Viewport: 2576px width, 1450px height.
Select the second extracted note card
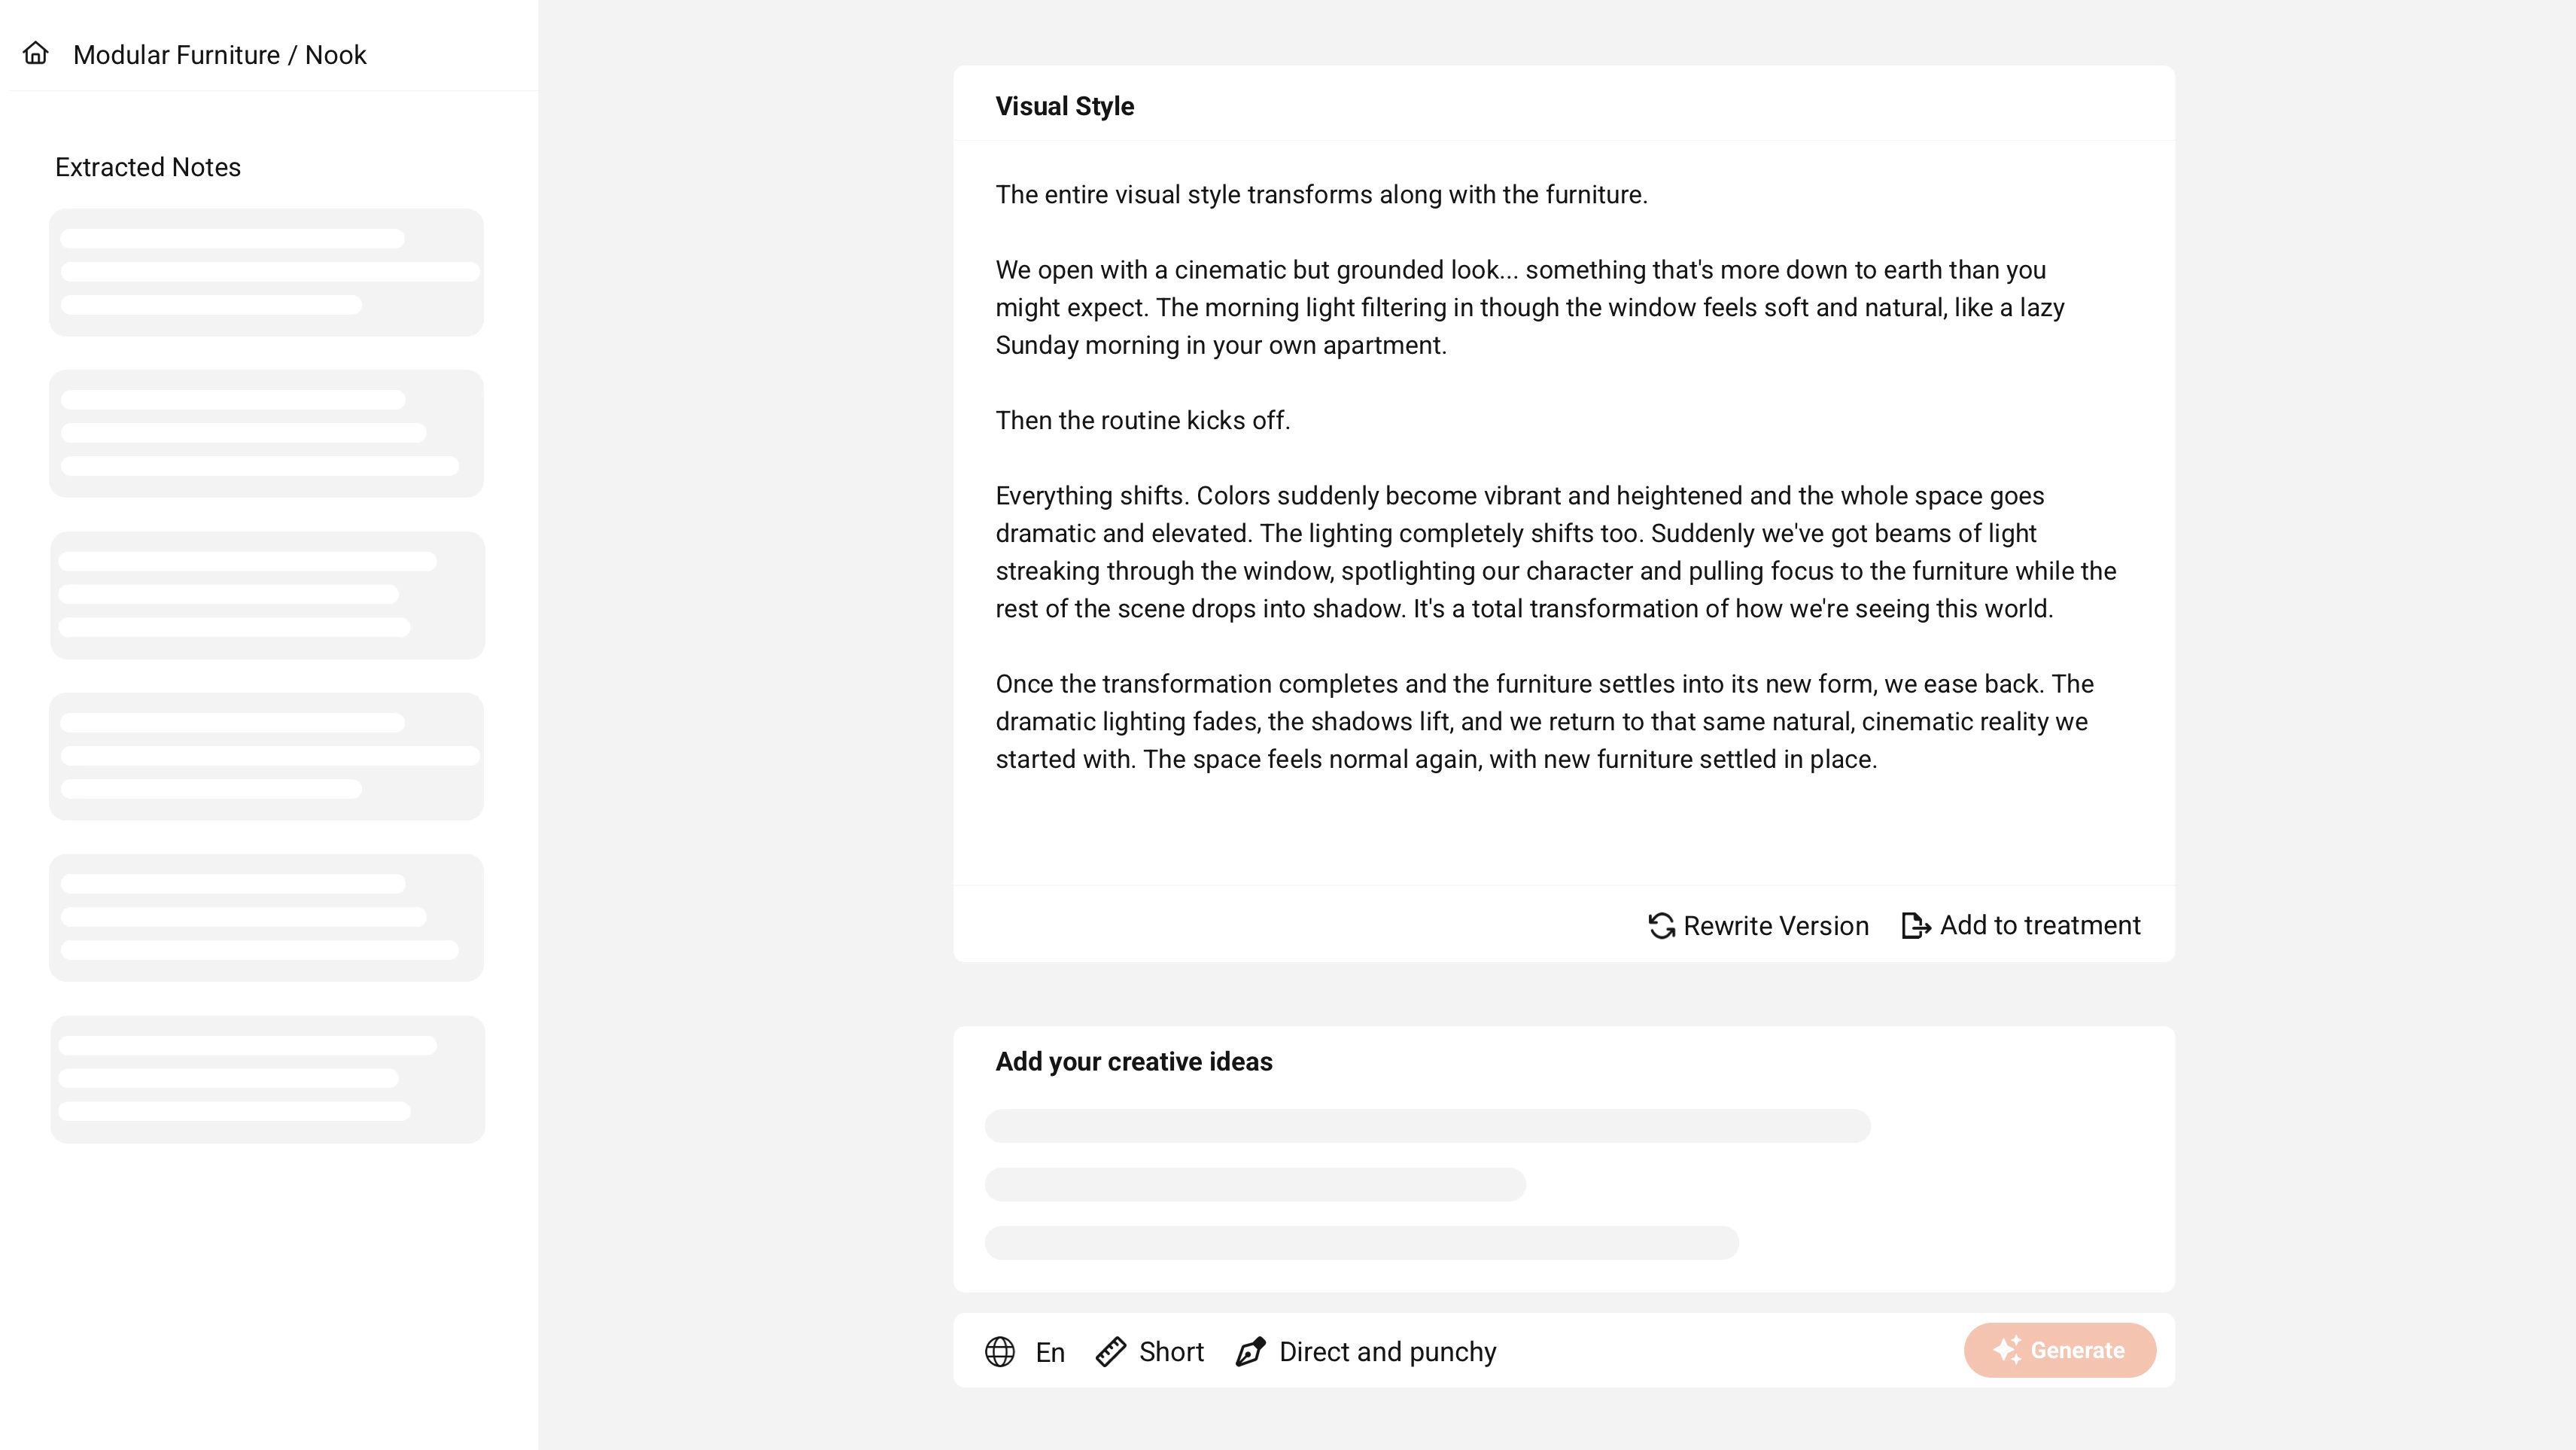tap(266, 434)
